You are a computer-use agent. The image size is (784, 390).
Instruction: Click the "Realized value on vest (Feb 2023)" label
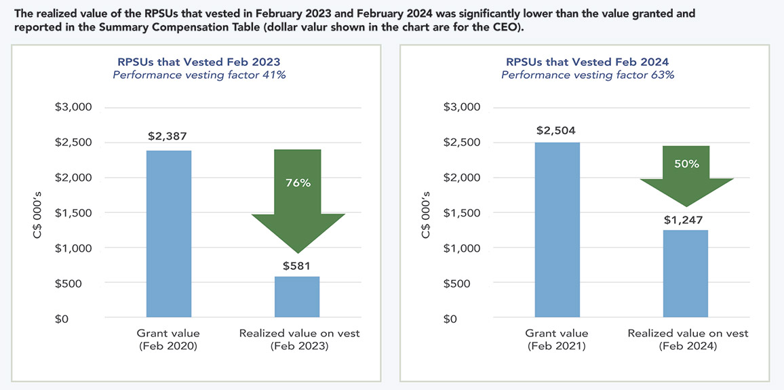point(299,339)
